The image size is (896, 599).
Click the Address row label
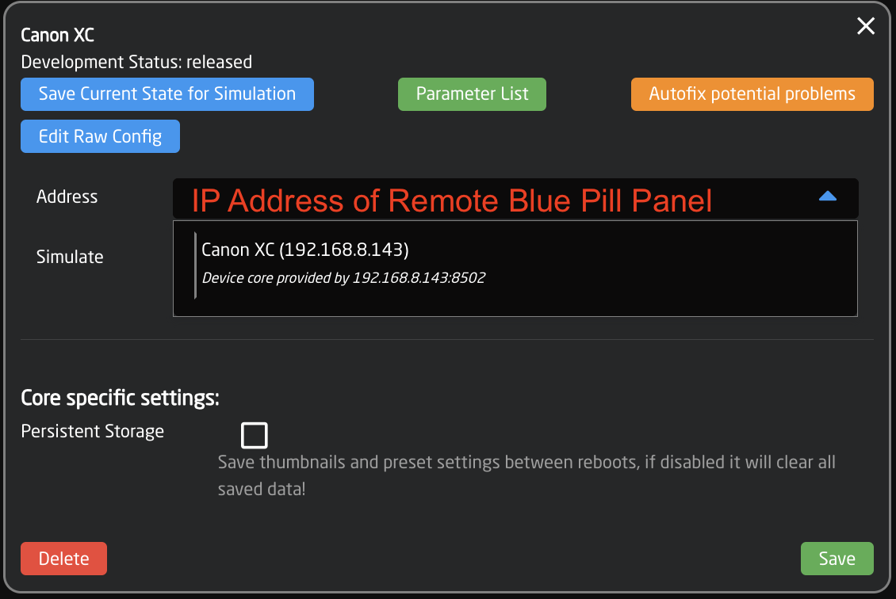[67, 196]
